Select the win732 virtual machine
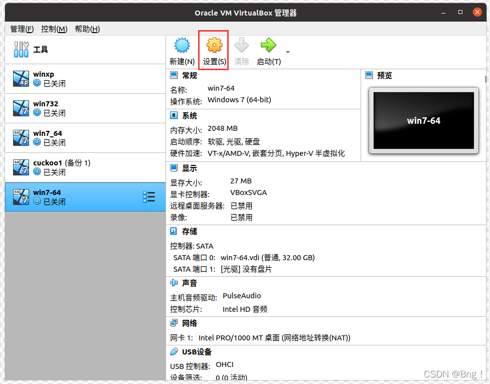The width and height of the screenshot is (490, 384). click(x=85, y=108)
